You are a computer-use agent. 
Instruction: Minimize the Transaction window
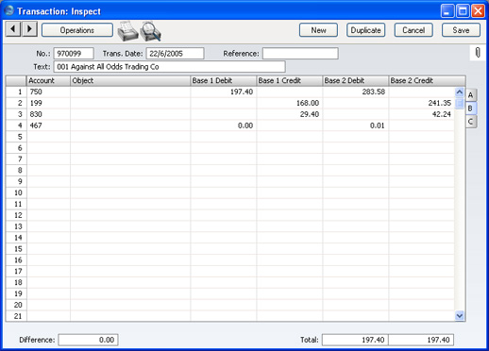[447, 11]
